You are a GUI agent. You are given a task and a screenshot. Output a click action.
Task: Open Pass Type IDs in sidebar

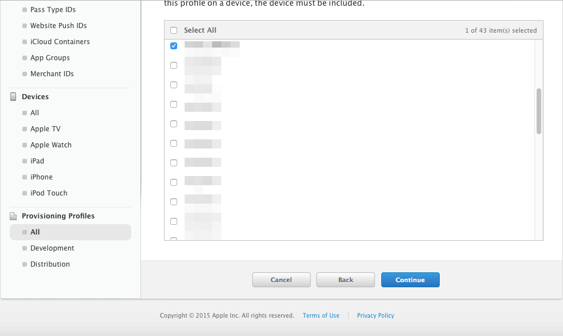coord(53,10)
